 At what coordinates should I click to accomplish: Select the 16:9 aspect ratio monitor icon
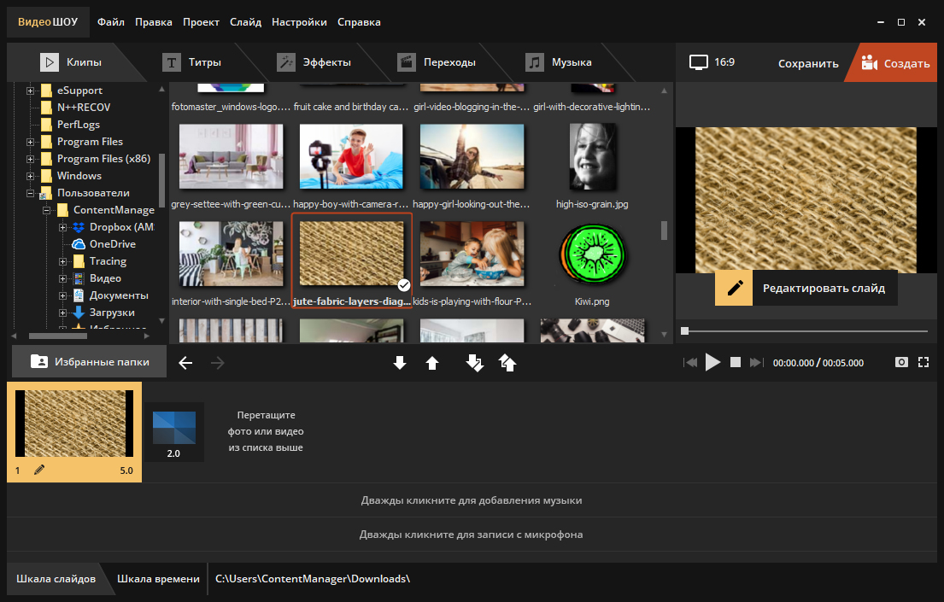698,62
